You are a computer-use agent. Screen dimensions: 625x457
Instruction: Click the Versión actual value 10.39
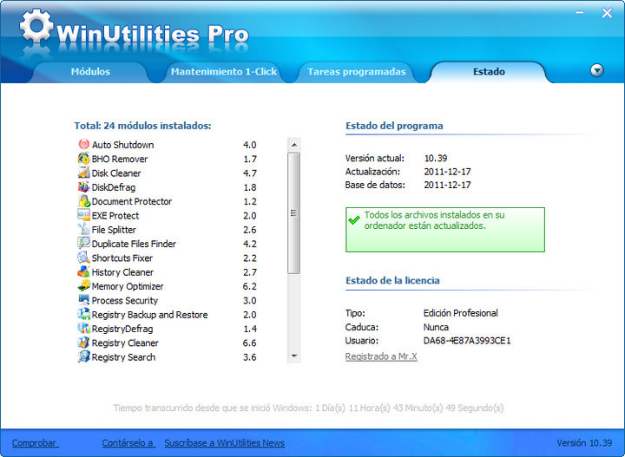pos(436,158)
